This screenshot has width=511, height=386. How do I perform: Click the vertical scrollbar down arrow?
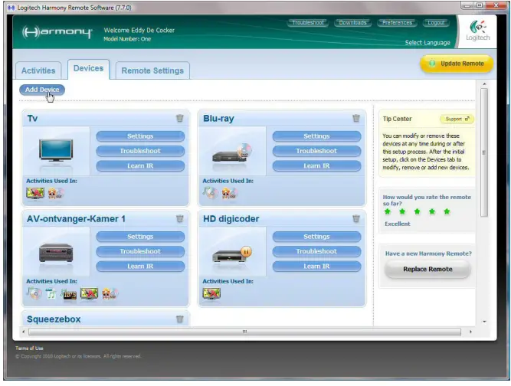(x=484, y=322)
